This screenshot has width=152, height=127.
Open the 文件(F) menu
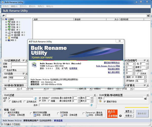coord(6,6)
